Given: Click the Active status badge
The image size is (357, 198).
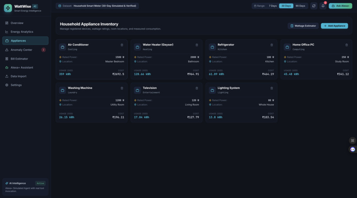Looking at the screenshot, I should point(40,183).
